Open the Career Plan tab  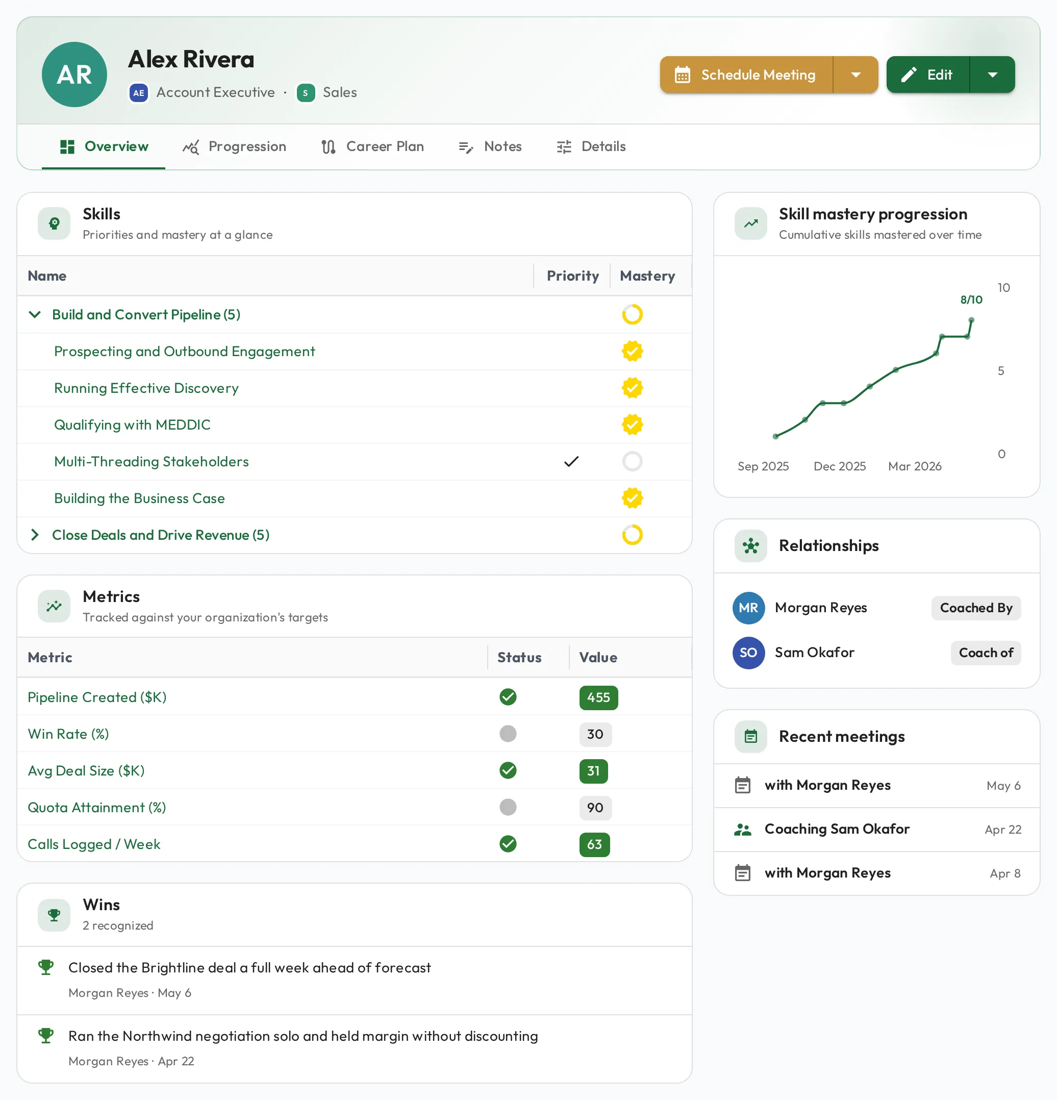[372, 146]
